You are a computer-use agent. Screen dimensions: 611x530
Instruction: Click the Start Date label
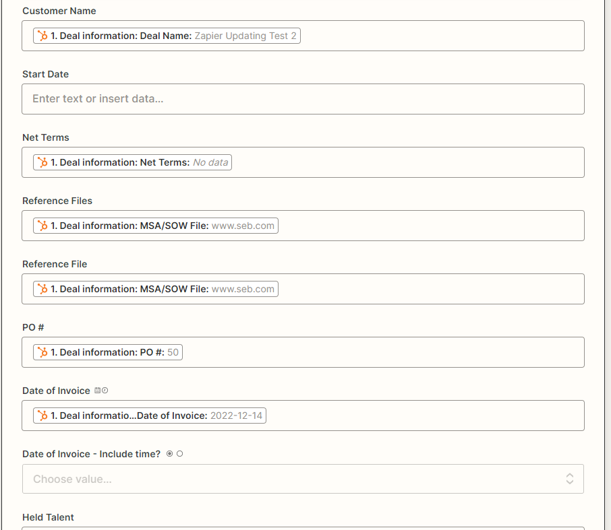click(x=46, y=74)
